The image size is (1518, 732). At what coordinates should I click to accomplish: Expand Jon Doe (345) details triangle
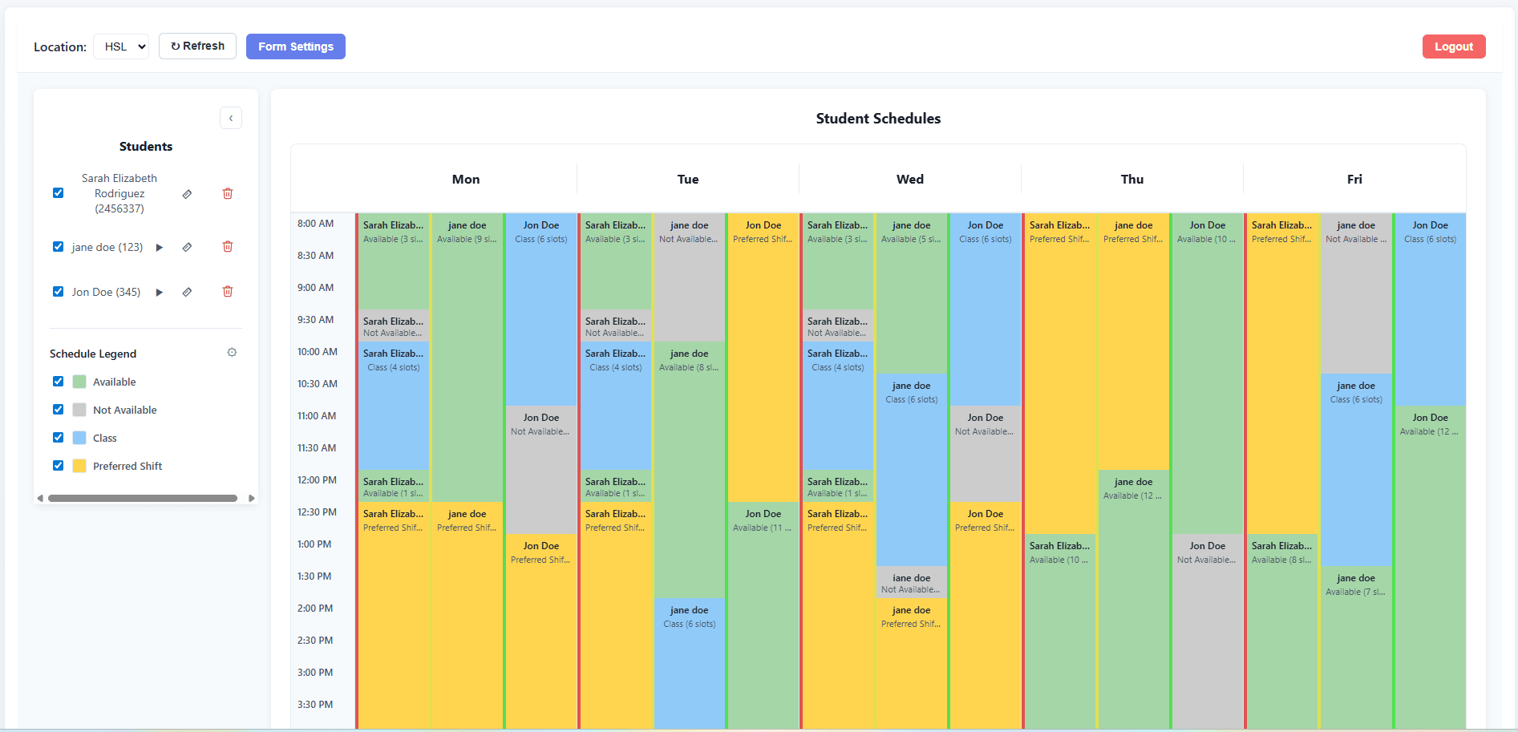160,293
